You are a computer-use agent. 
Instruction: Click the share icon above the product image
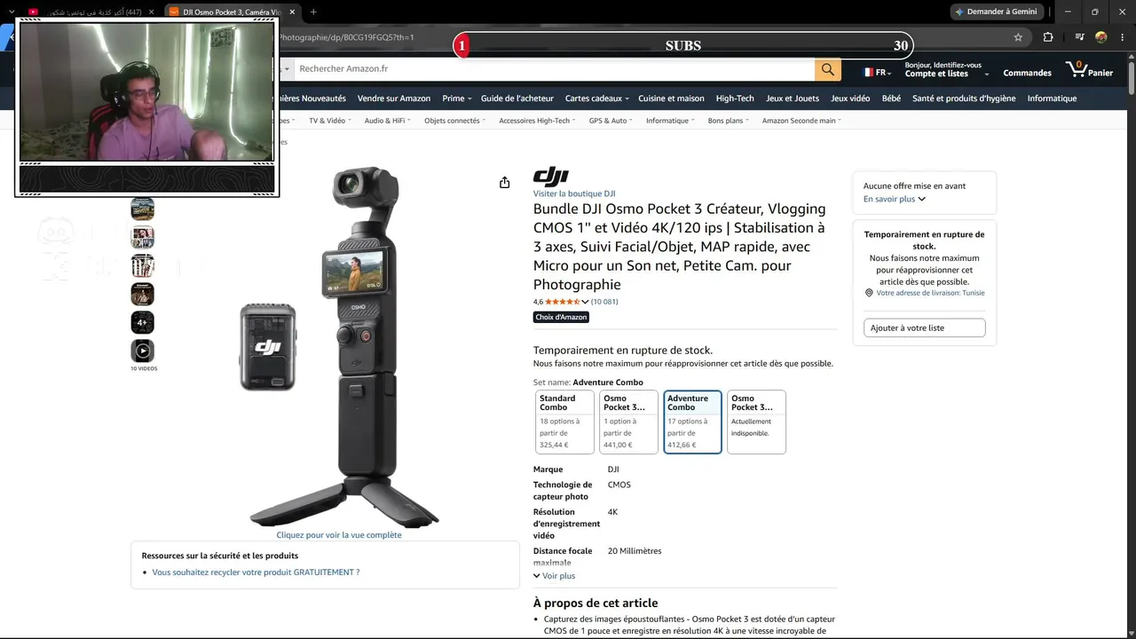click(x=504, y=182)
